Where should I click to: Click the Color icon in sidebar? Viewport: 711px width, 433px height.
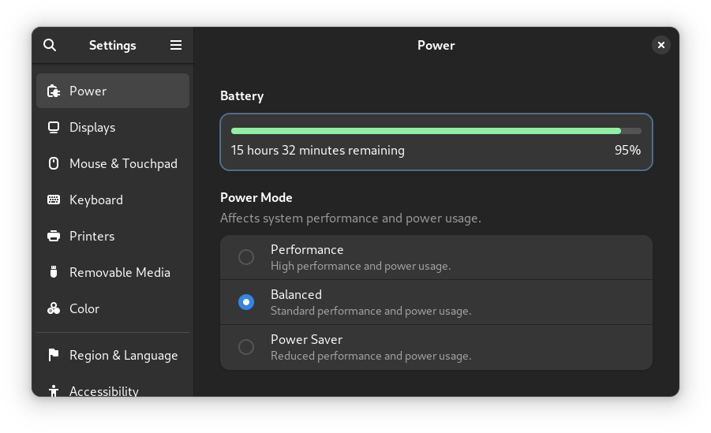pos(54,308)
